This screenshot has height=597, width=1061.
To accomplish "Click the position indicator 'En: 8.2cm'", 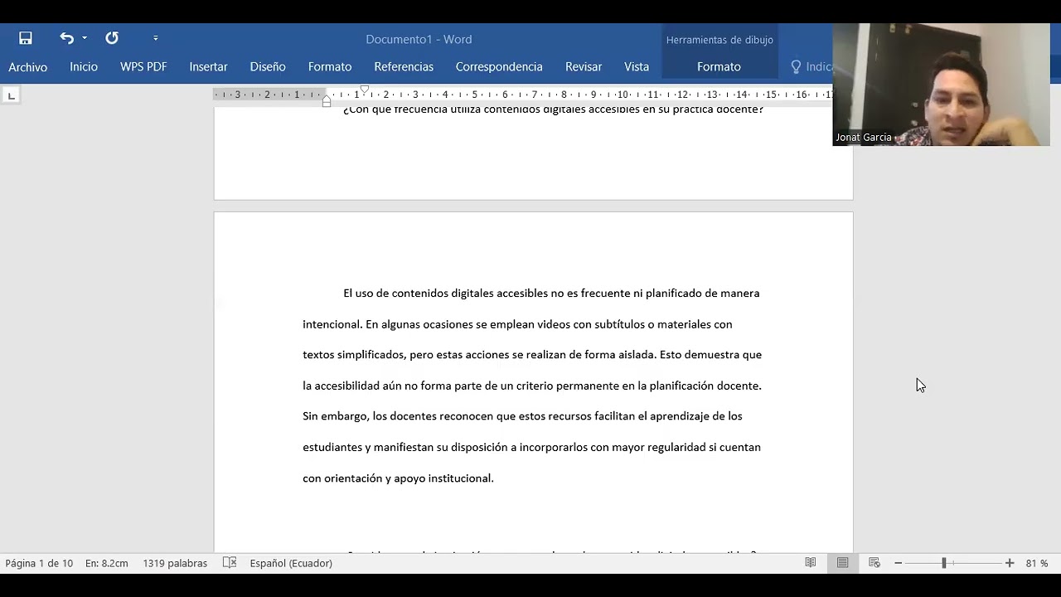I will click(x=107, y=563).
